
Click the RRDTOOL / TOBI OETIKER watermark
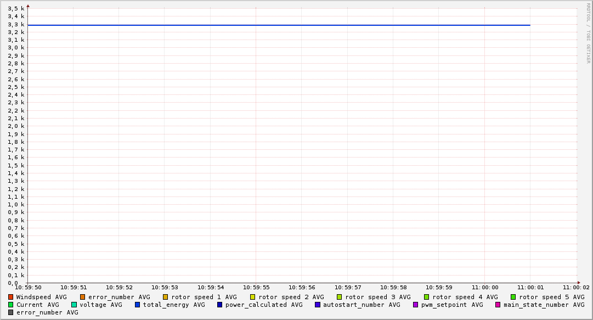588,33
